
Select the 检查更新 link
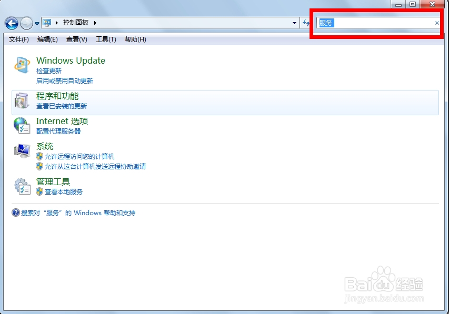[49, 70]
